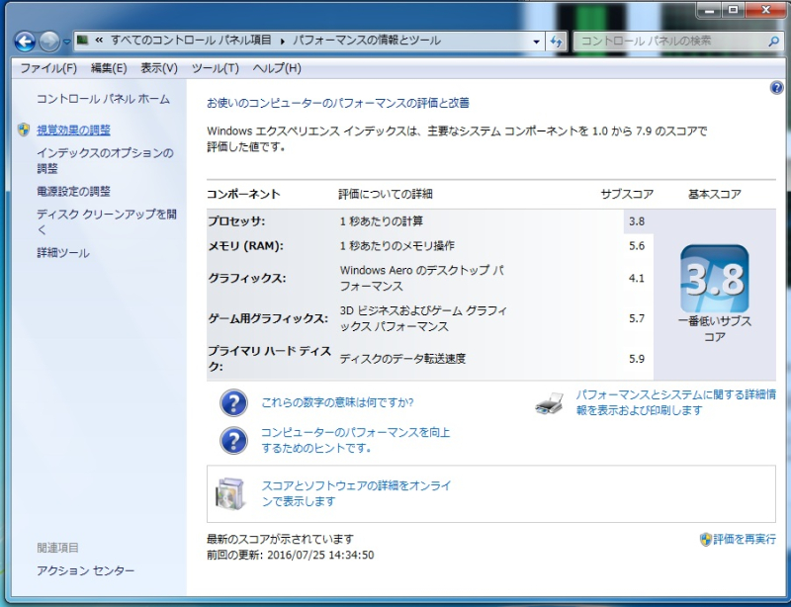The image size is (791, 607).
Task: Click the « chevron in address bar
Action: [99, 40]
